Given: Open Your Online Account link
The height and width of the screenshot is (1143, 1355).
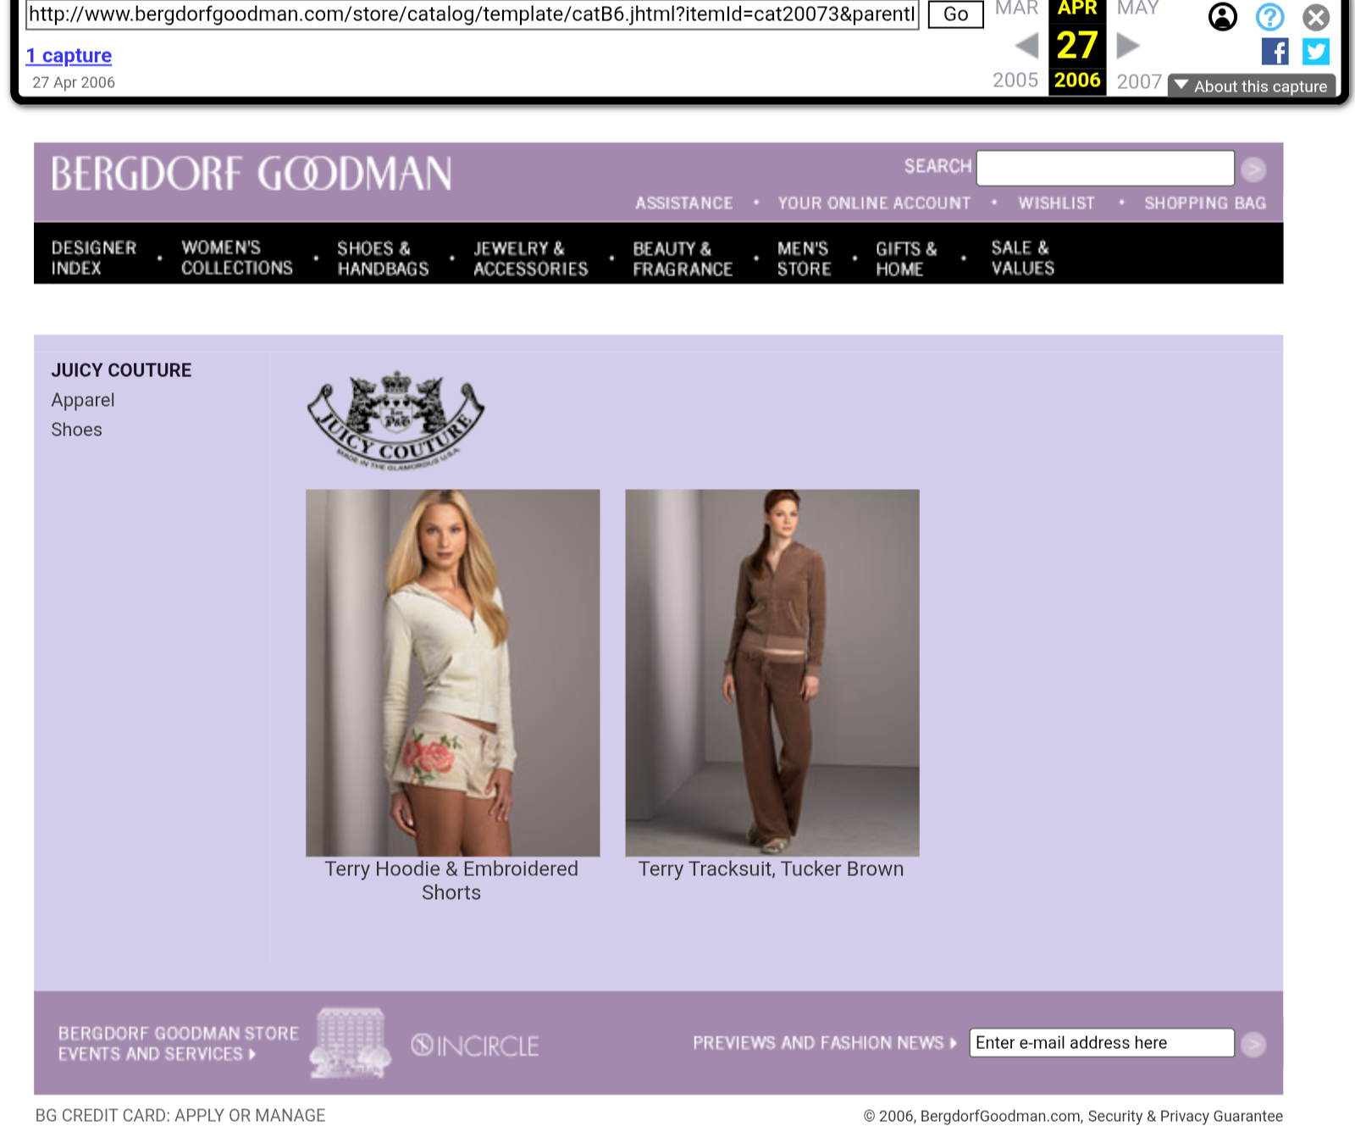Looking at the screenshot, I should (874, 203).
